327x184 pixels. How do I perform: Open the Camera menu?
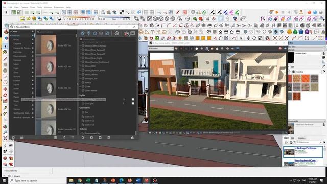[25, 7]
